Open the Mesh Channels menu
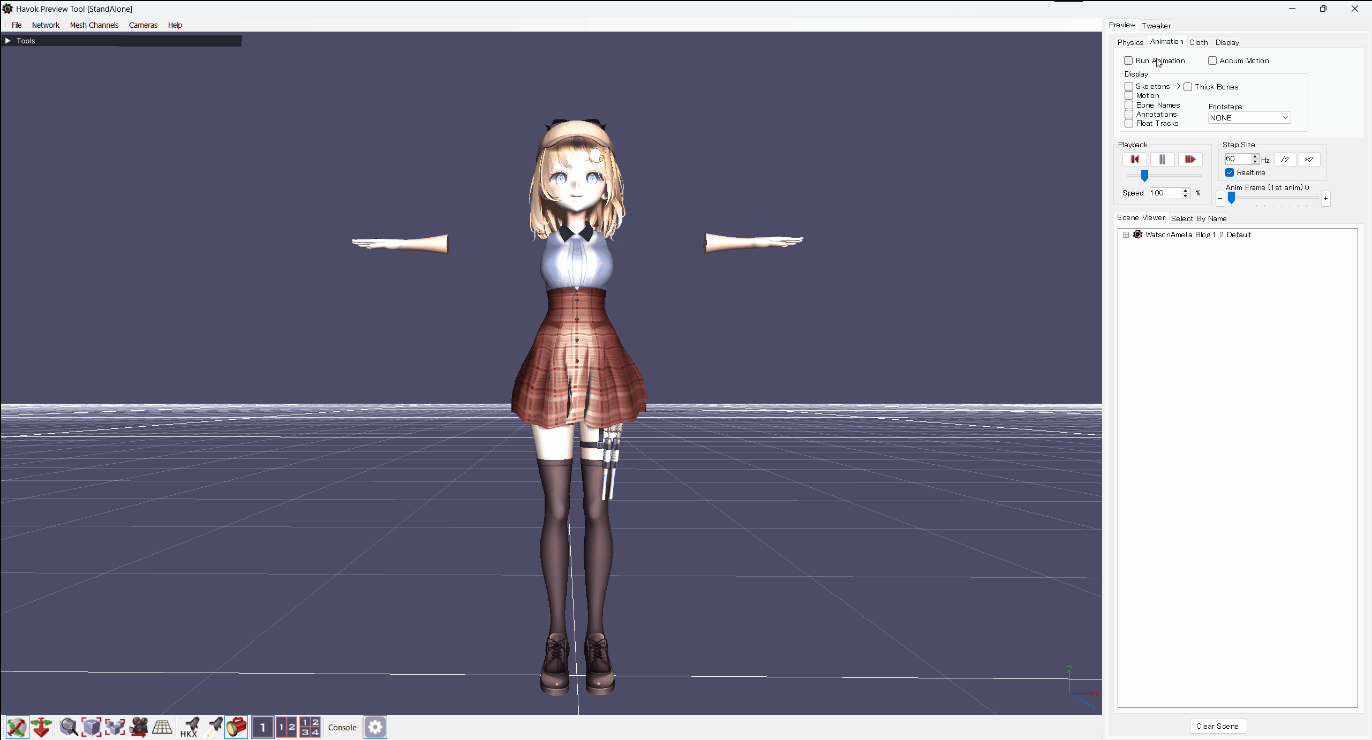1372x740 pixels. point(94,25)
